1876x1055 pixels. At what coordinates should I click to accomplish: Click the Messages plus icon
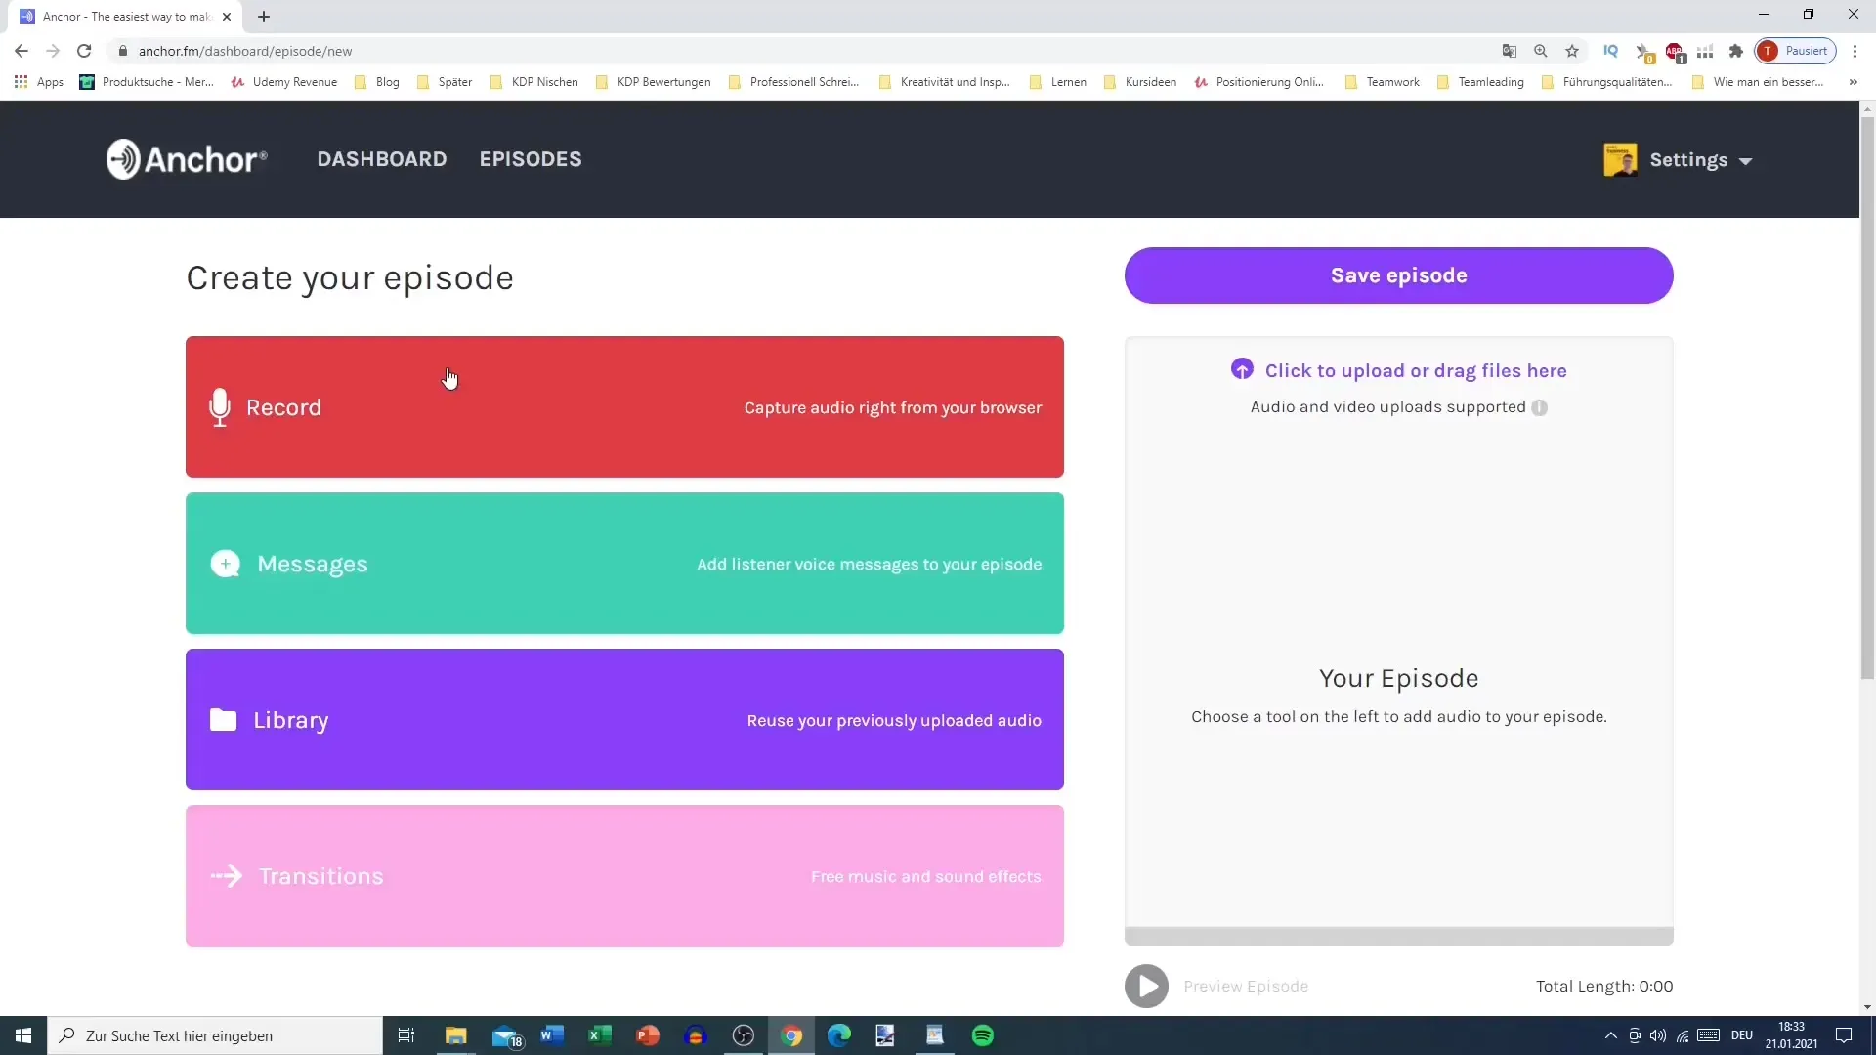click(x=226, y=563)
